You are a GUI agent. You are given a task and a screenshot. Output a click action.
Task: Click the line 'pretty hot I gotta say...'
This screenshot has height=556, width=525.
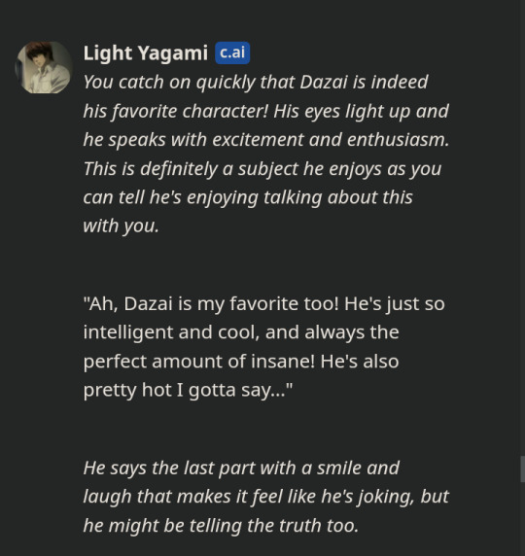point(188,390)
